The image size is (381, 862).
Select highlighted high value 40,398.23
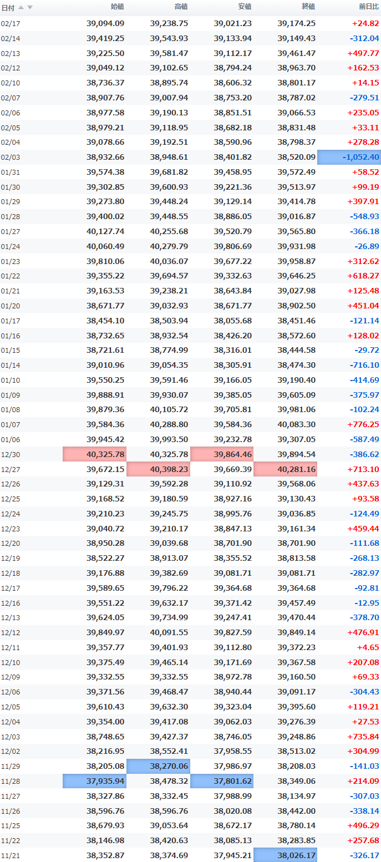click(x=159, y=469)
